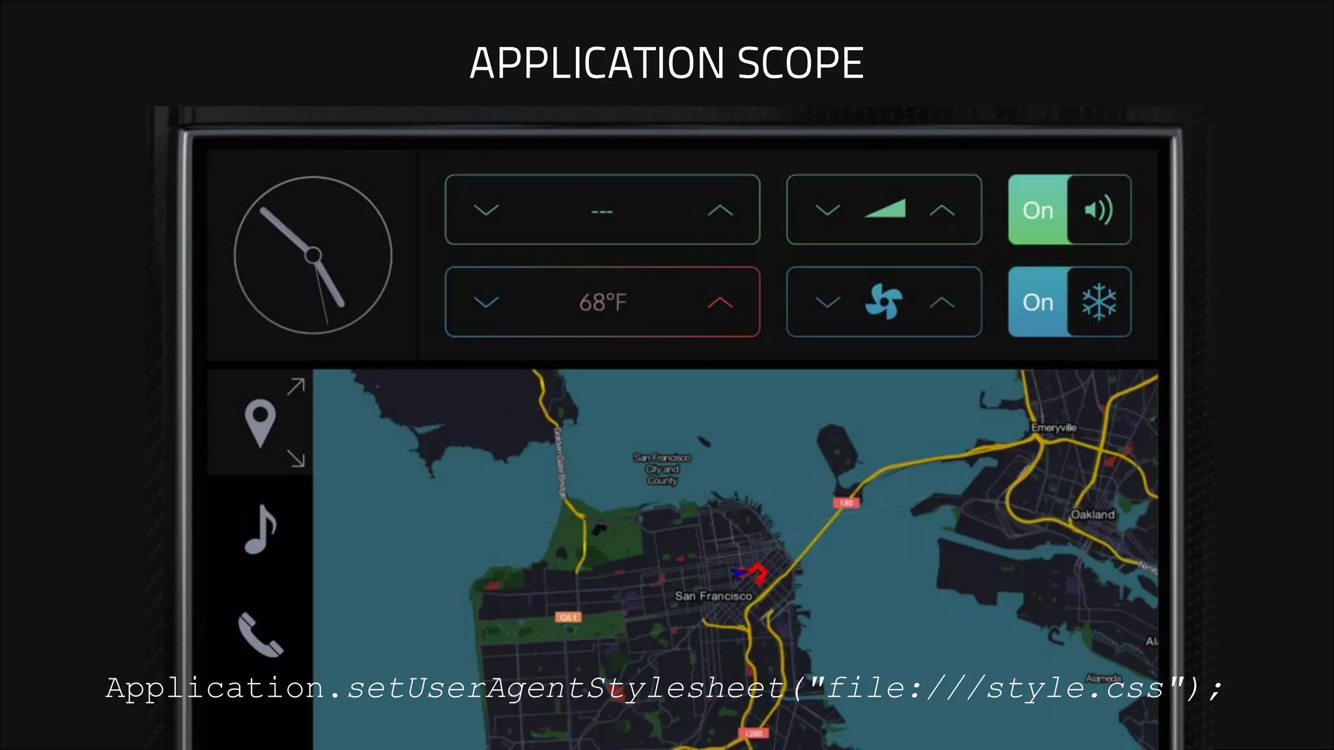Decrease fan speed with down chevron

(x=827, y=302)
